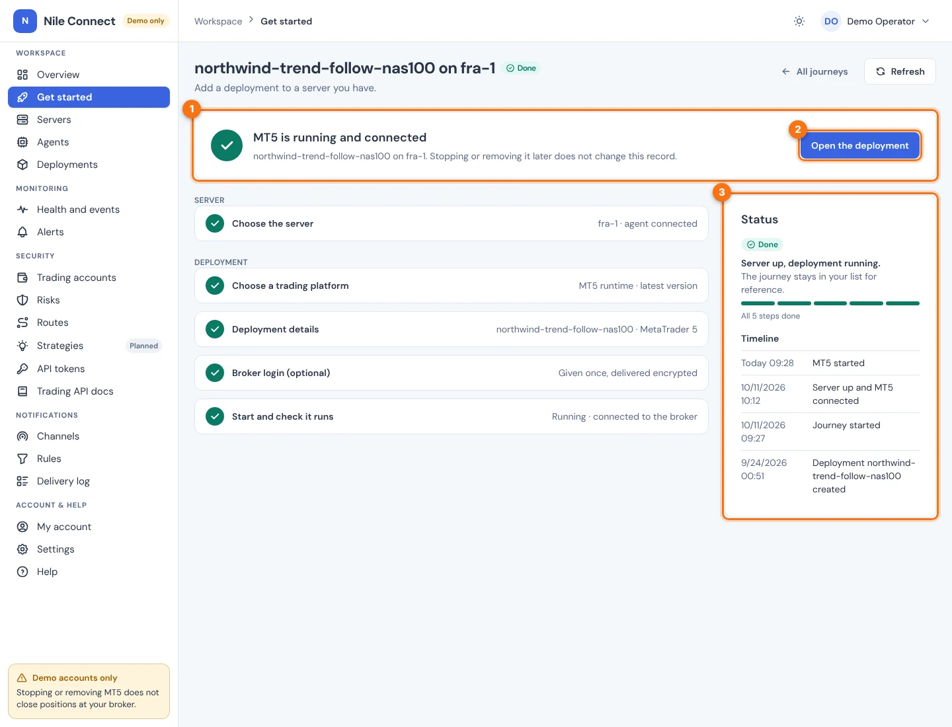
Task: Expand the Choose the server step
Action: coord(452,223)
